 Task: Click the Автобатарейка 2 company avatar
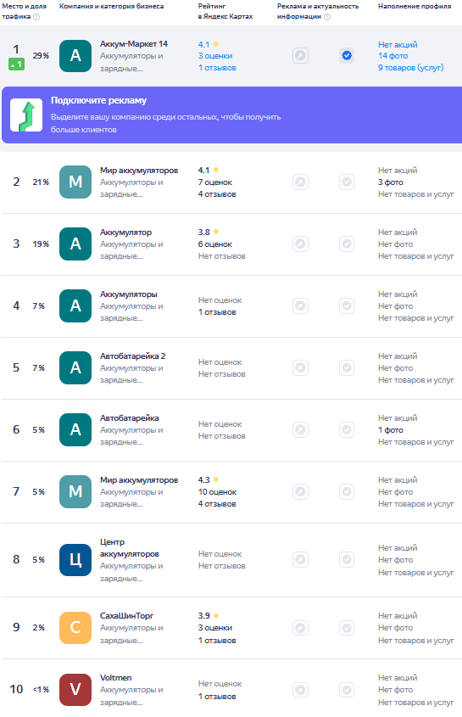(x=75, y=367)
